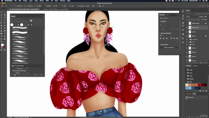Screen dimensions: 209x118
Task: Delete swatch with Swatches trash icon
Action: pyautogui.click(x=206, y=91)
